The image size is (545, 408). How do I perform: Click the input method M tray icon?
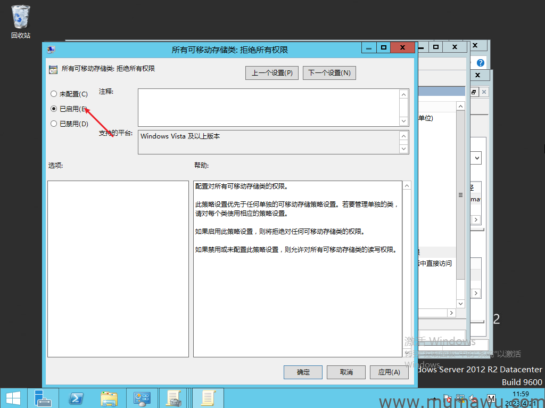(491, 398)
